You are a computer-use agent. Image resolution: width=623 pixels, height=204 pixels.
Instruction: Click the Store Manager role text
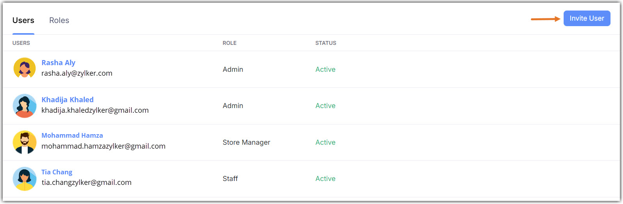coord(246,142)
